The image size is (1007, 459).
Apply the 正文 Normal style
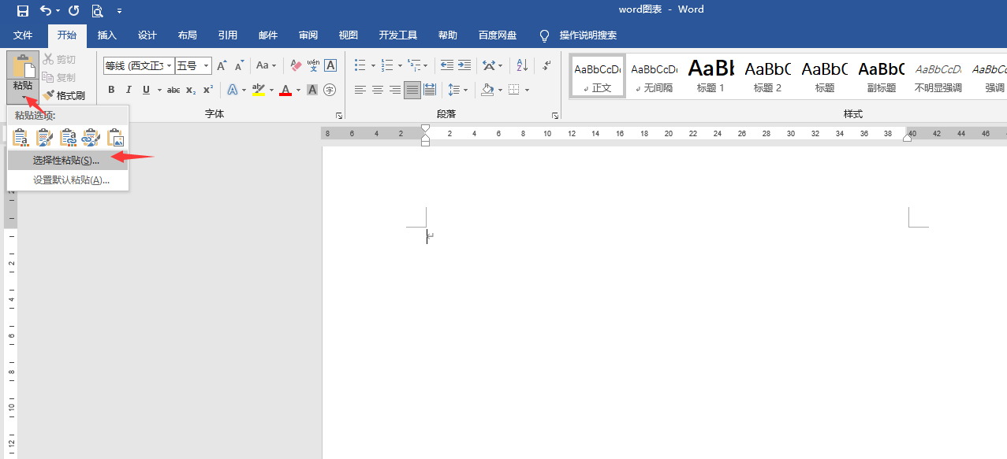[598, 76]
